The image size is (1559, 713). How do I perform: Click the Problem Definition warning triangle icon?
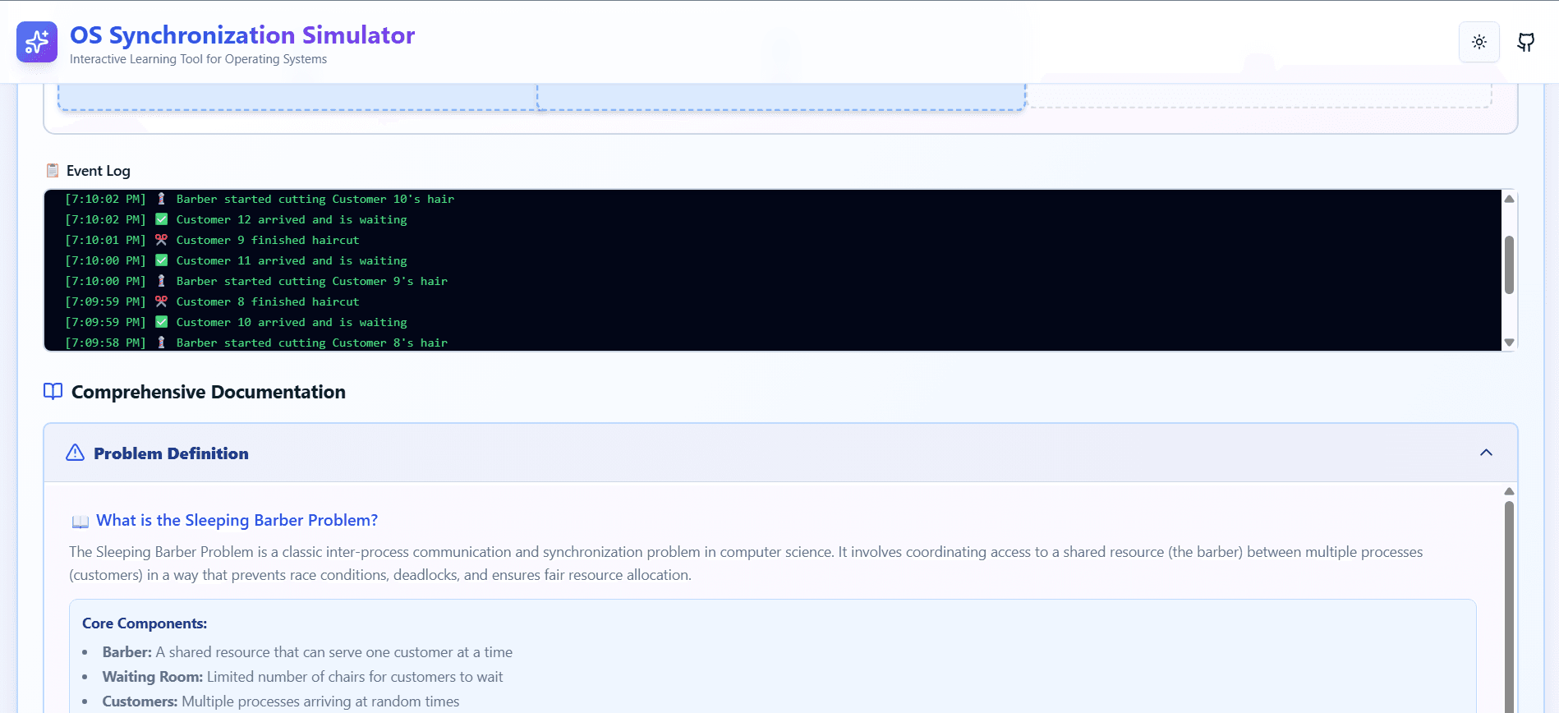tap(75, 453)
